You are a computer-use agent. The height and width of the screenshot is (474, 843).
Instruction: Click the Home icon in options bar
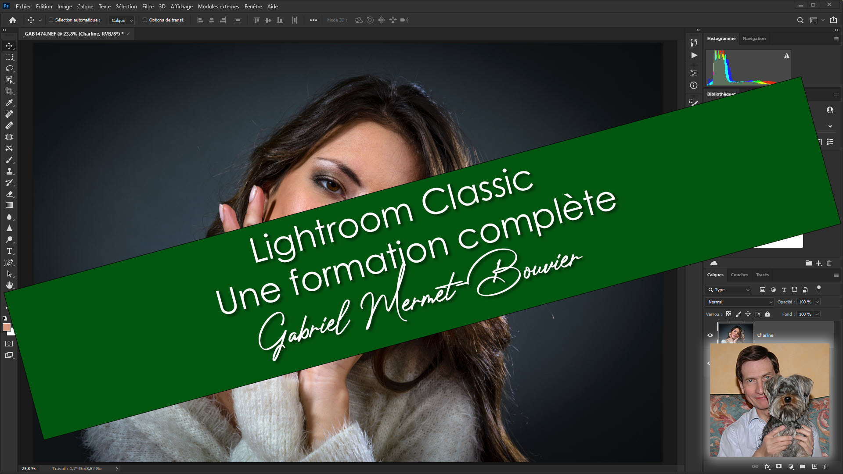tap(13, 20)
